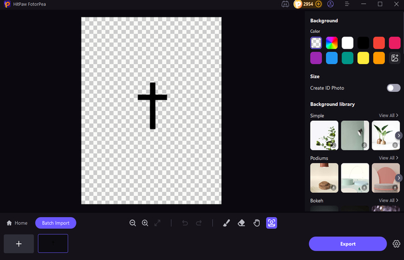Pick the orange background color
The image size is (404, 260).
[379, 58]
